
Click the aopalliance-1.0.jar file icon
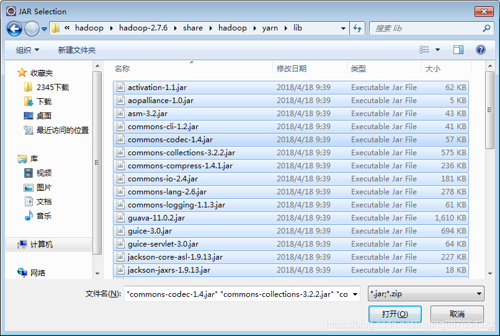[x=120, y=100]
